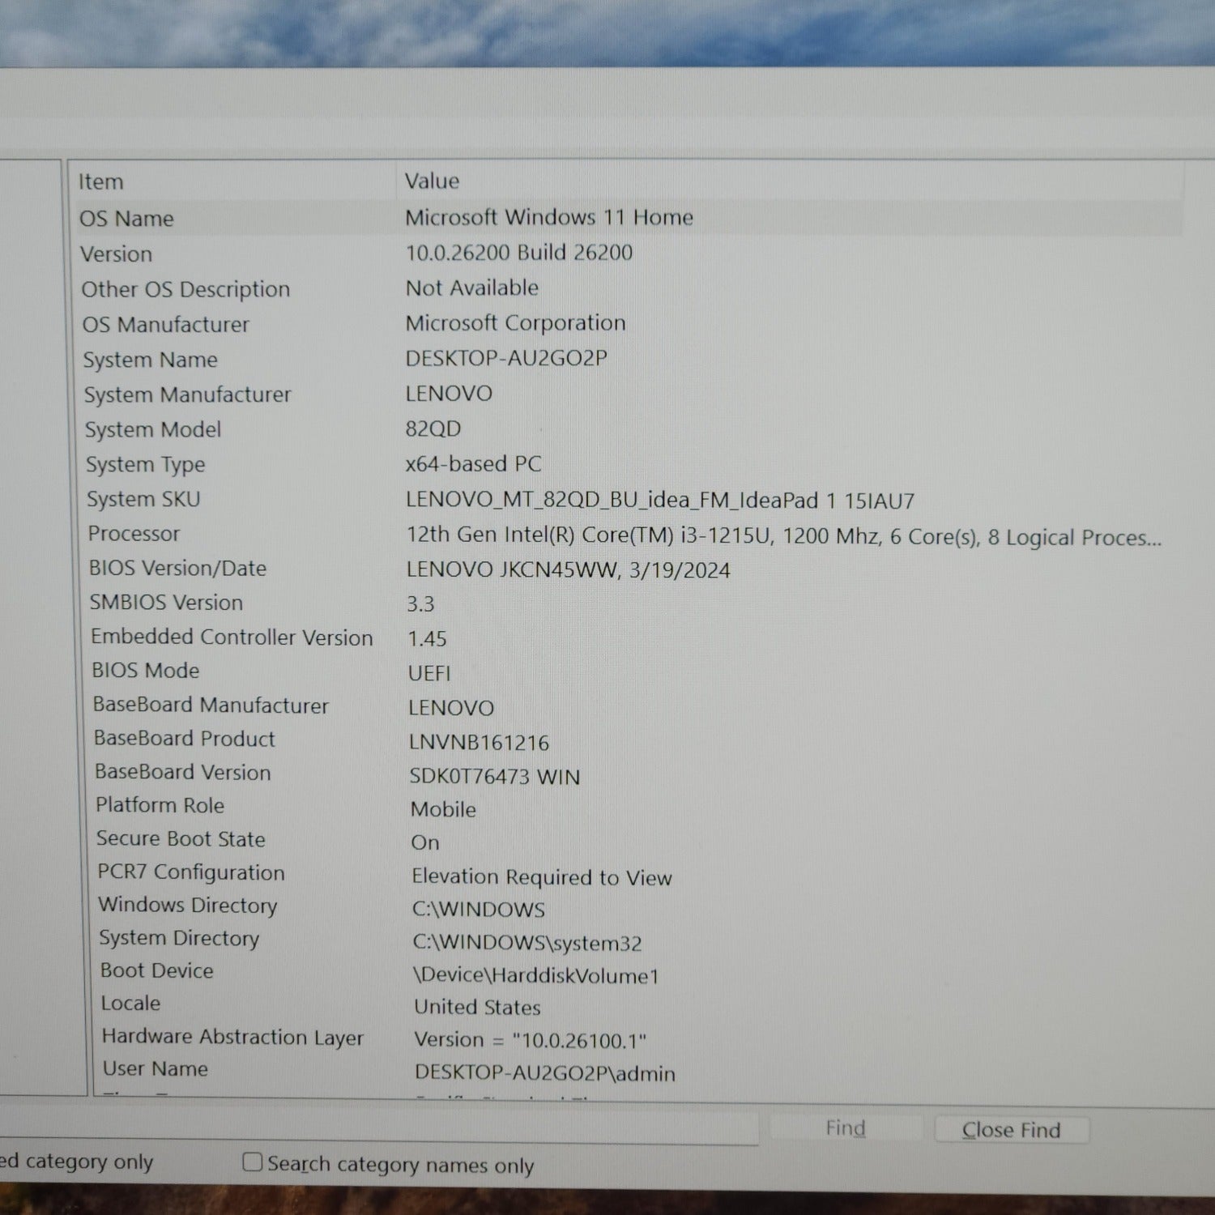The image size is (1215, 1215).
Task: Click the BIOS Version/Date row
Action: (x=177, y=569)
